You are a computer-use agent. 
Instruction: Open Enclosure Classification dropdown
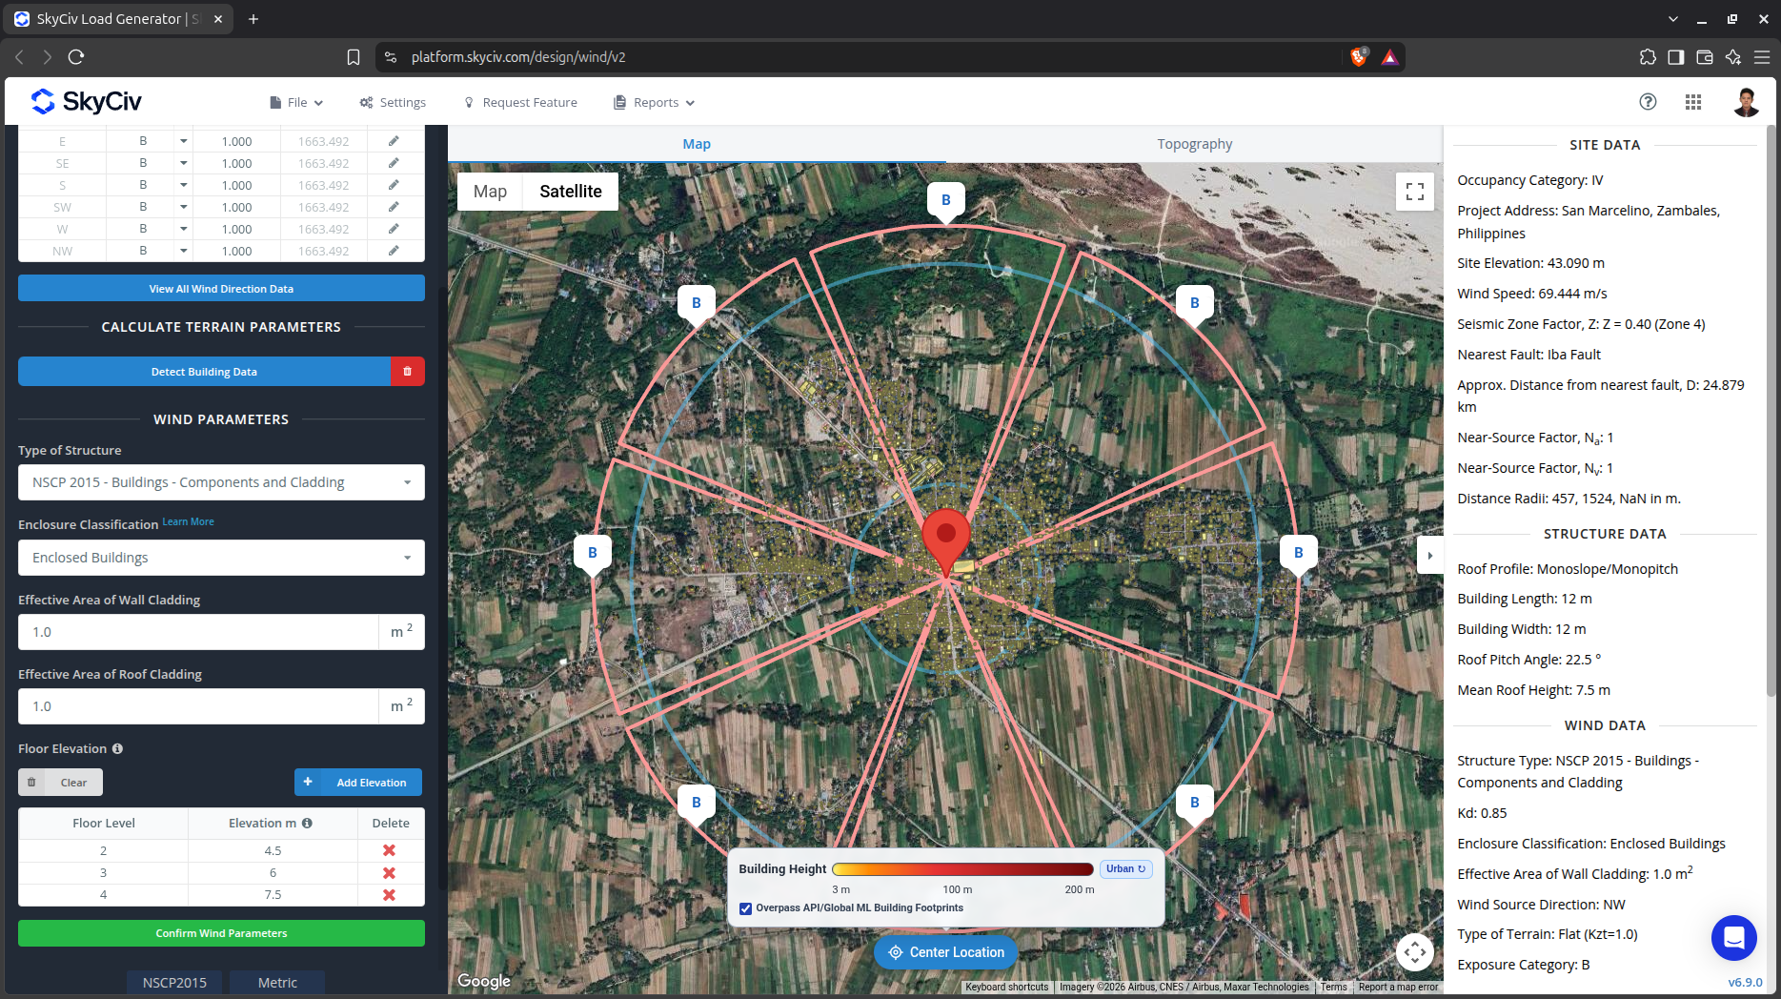(221, 558)
